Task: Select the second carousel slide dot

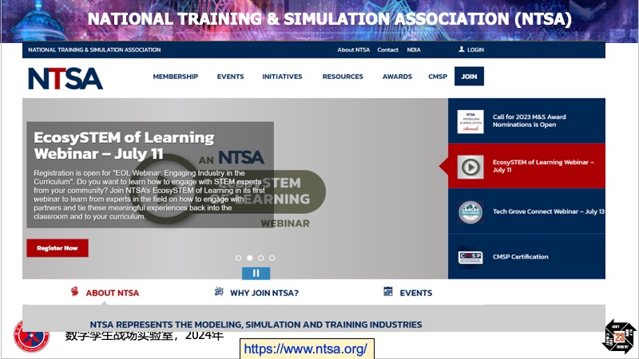Action: click(x=250, y=258)
